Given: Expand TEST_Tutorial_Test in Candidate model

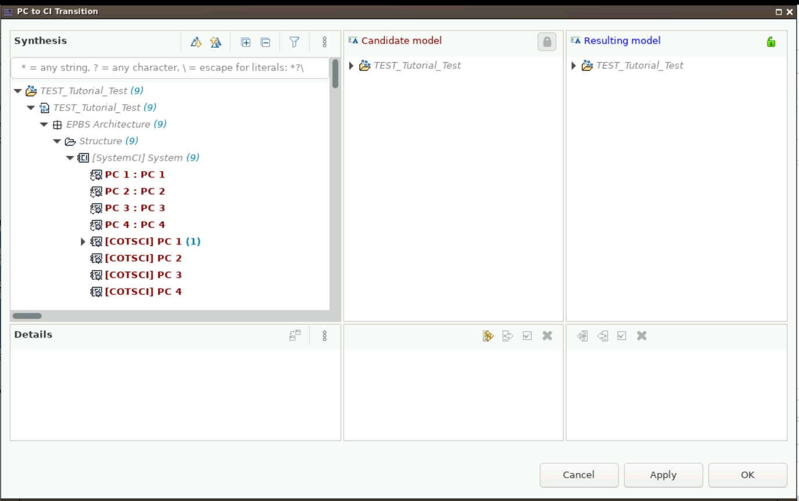Looking at the screenshot, I should coord(351,66).
